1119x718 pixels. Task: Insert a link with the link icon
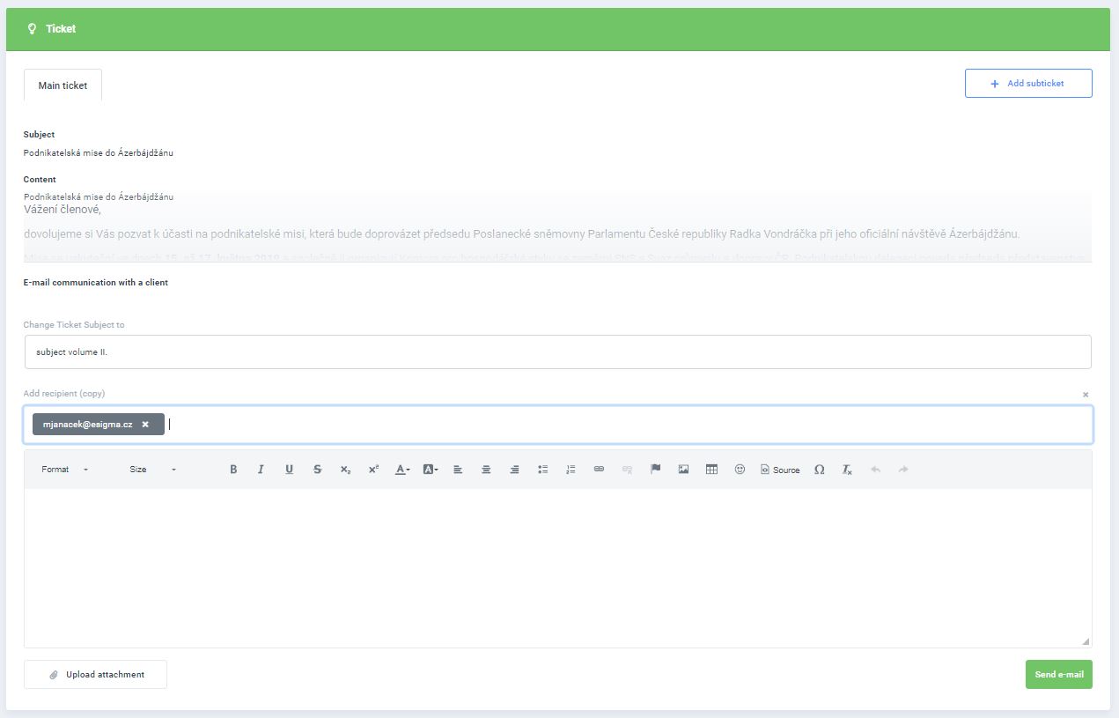(x=599, y=470)
